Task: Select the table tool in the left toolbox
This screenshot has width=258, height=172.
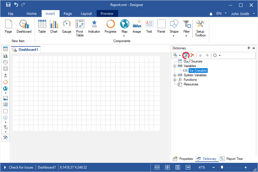Action: 5,49
